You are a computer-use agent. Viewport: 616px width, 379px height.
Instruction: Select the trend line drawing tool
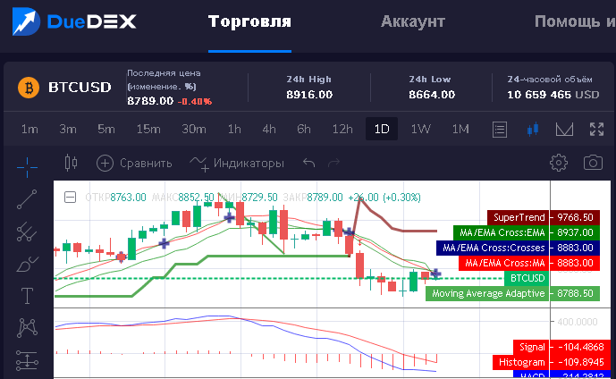27,199
